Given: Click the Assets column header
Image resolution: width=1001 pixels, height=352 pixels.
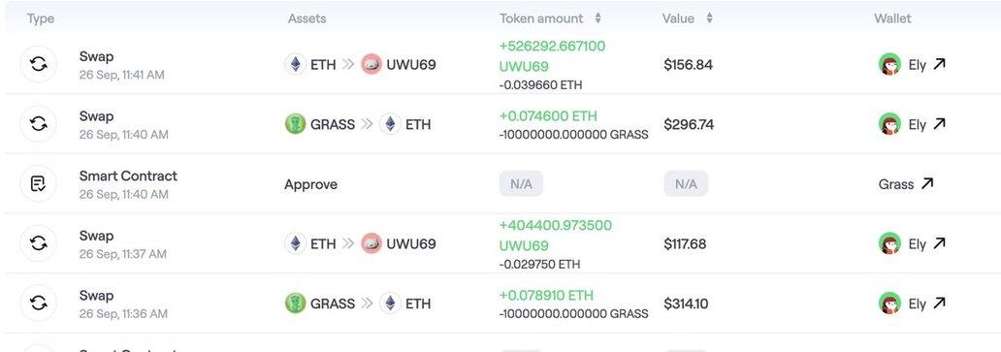Looking at the screenshot, I should click(x=307, y=18).
